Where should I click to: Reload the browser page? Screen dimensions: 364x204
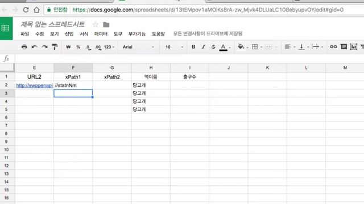pos(26,10)
